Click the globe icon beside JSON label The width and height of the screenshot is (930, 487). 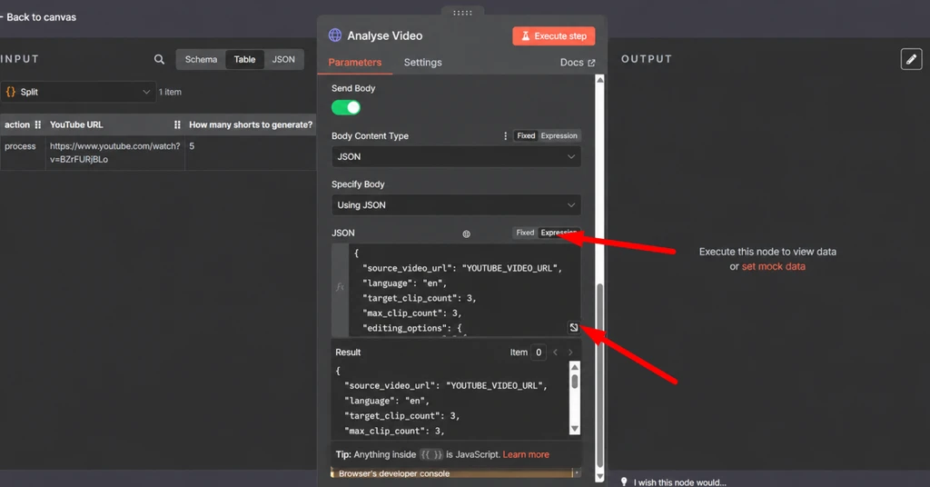pyautogui.click(x=466, y=234)
